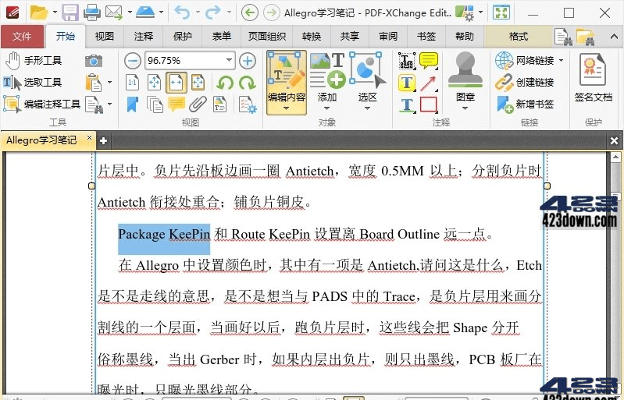This screenshot has height=400, width=624.
Task: Toggle full screen mode icon
Action: [x=501, y=12]
